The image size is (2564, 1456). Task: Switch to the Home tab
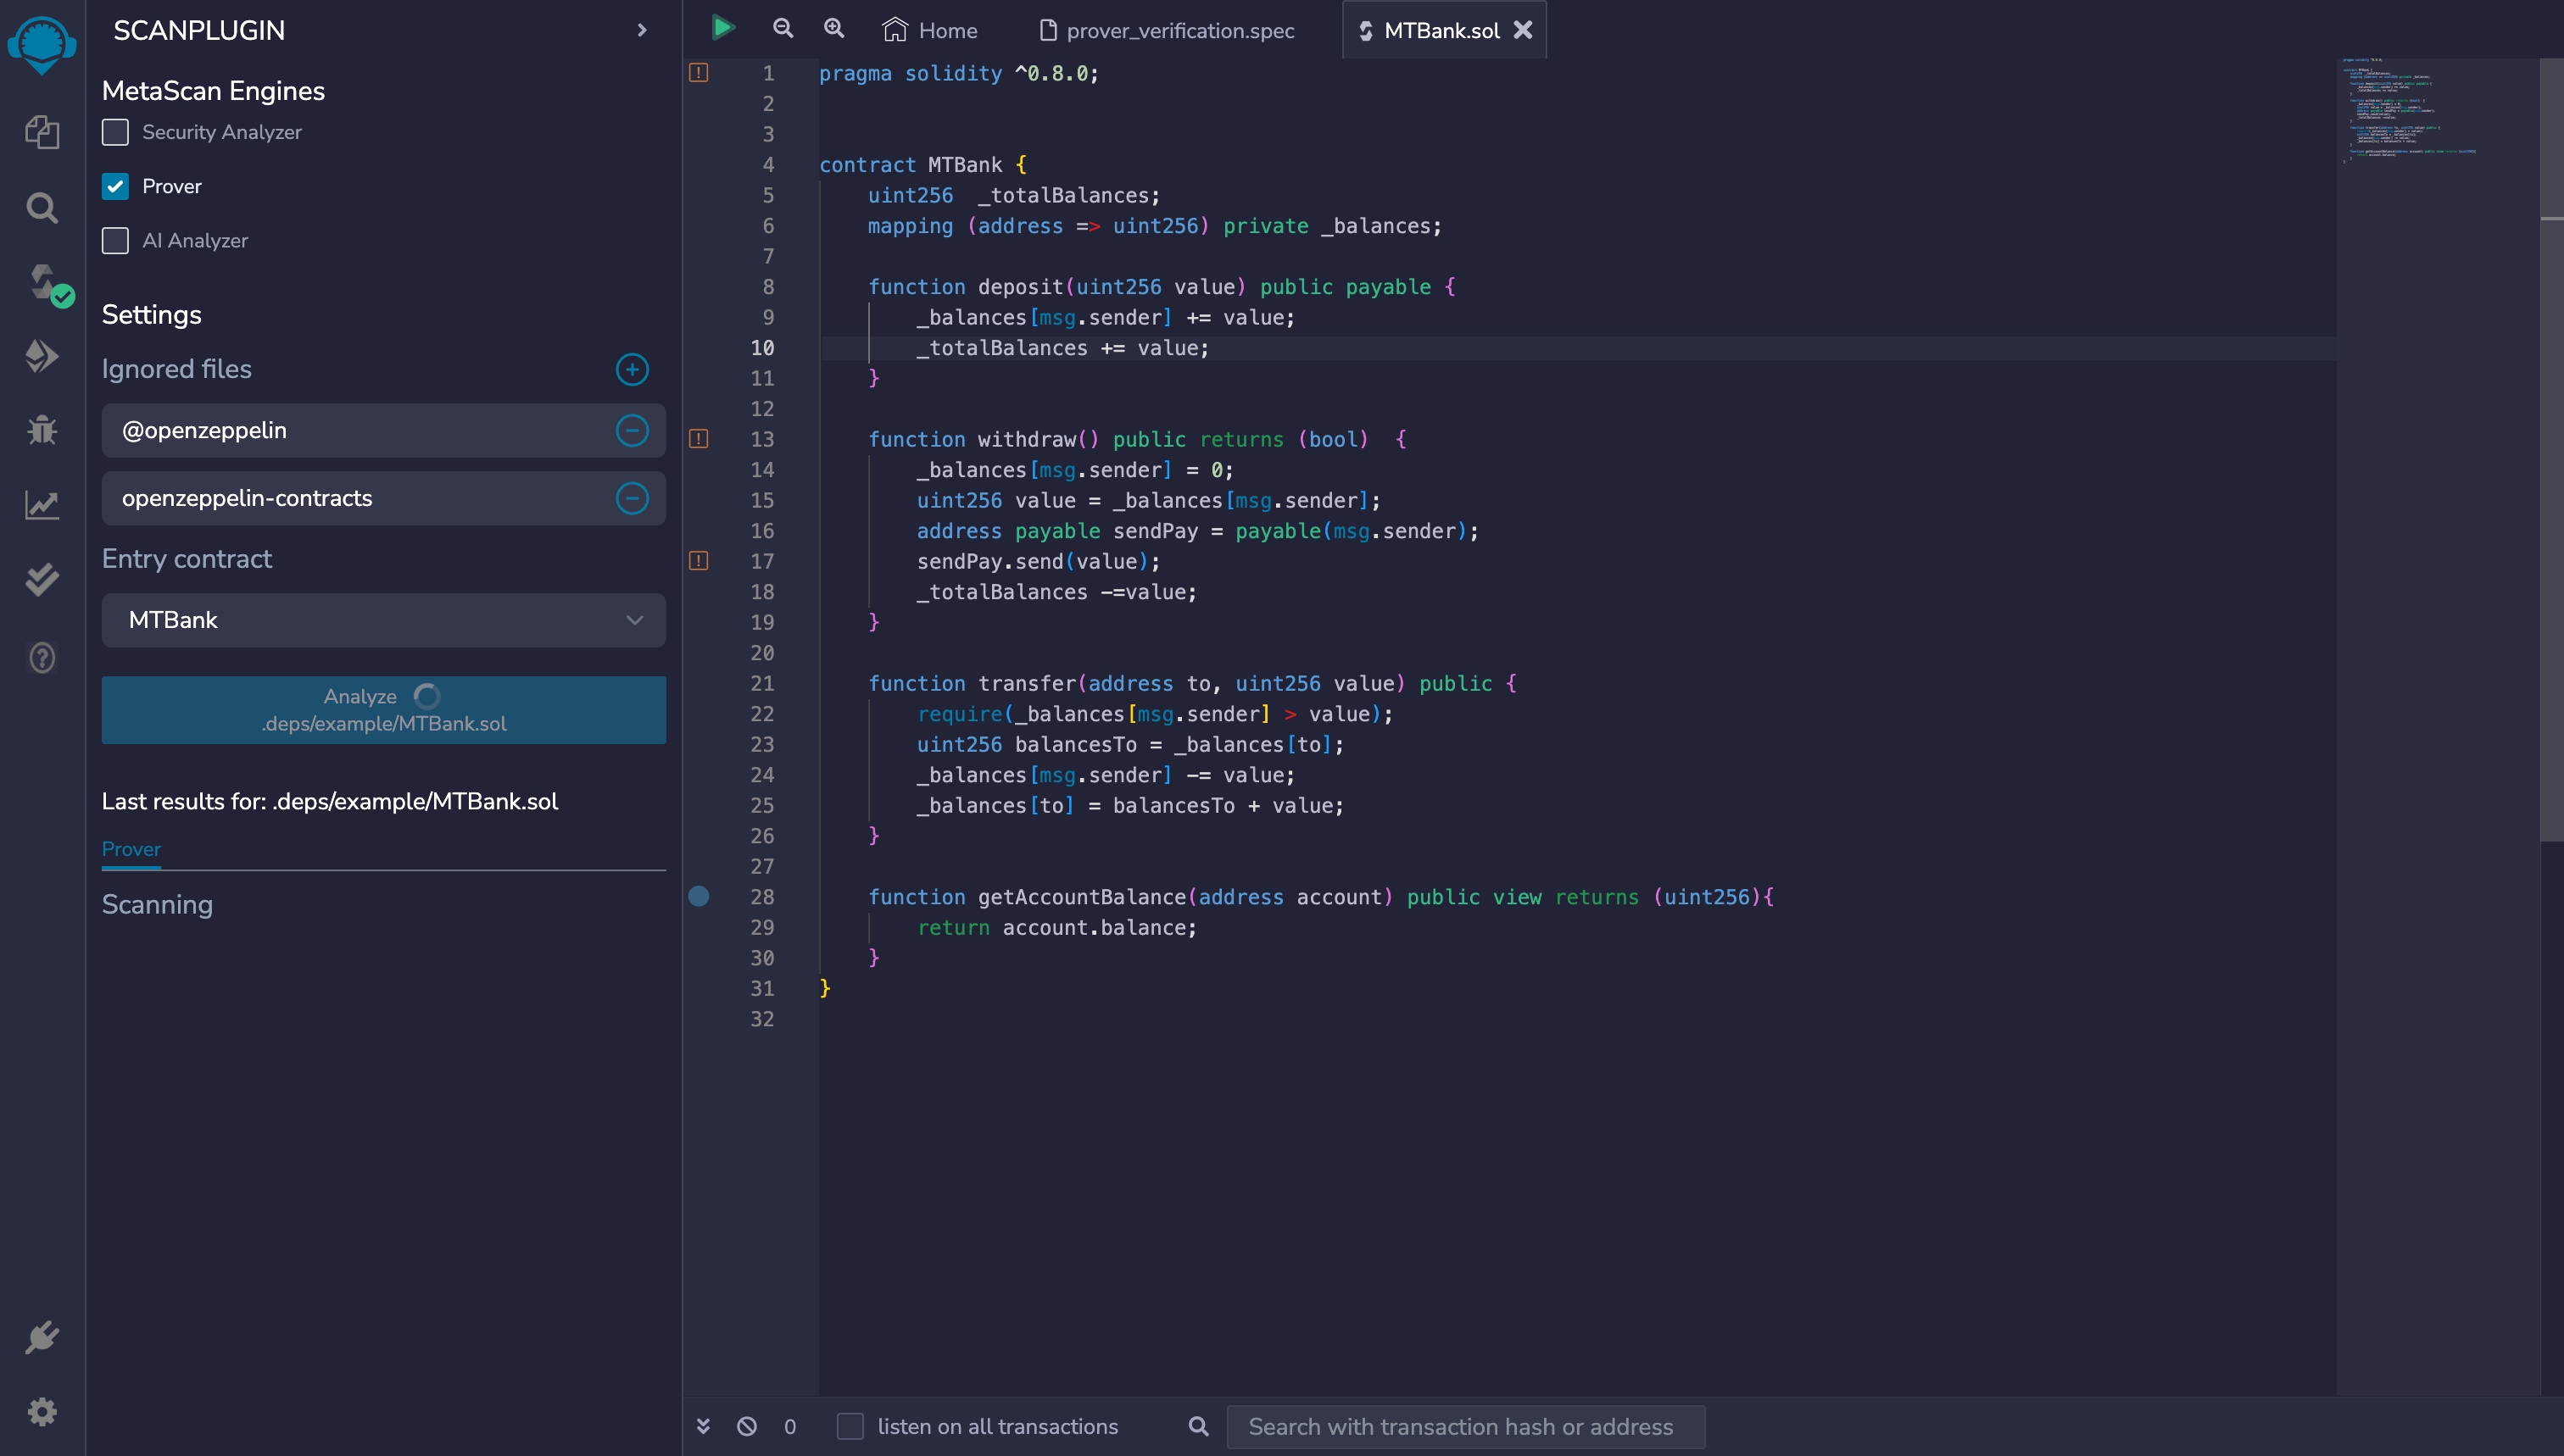pyautogui.click(x=930, y=30)
